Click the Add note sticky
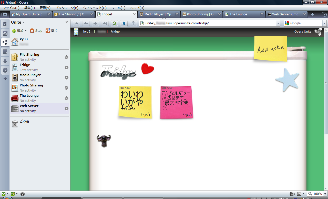Viewport: 328px width, 199px height. pyautogui.click(x=271, y=49)
